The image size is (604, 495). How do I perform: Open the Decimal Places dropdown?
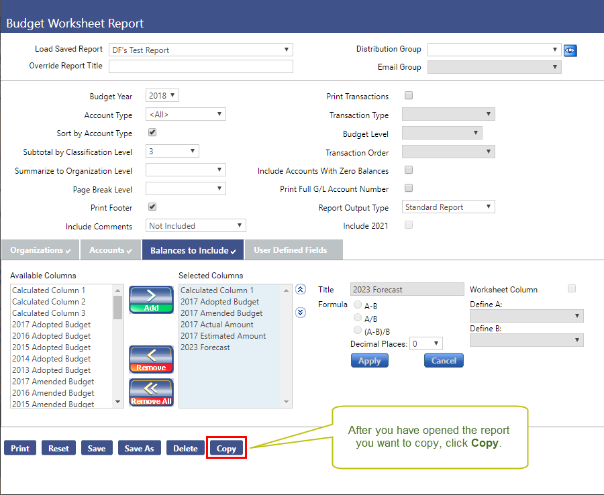pos(425,343)
